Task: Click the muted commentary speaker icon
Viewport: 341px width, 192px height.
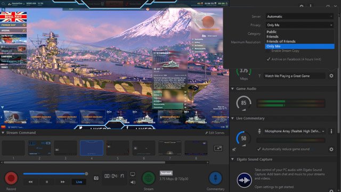Action: pyautogui.click(x=234, y=149)
